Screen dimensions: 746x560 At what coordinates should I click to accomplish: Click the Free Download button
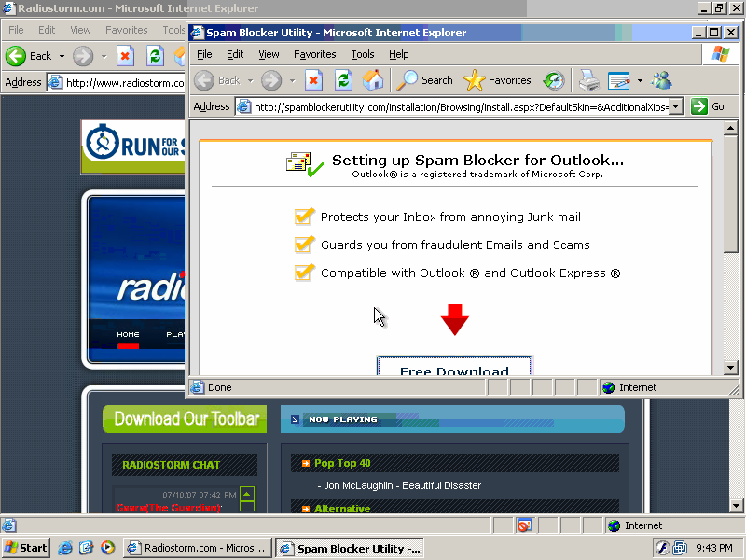tap(454, 366)
